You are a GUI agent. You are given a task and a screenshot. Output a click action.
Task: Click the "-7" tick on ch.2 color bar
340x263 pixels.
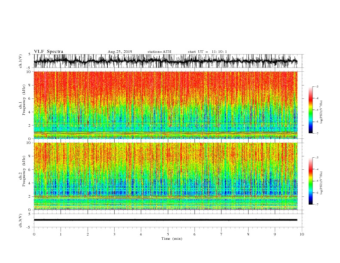click(316, 205)
